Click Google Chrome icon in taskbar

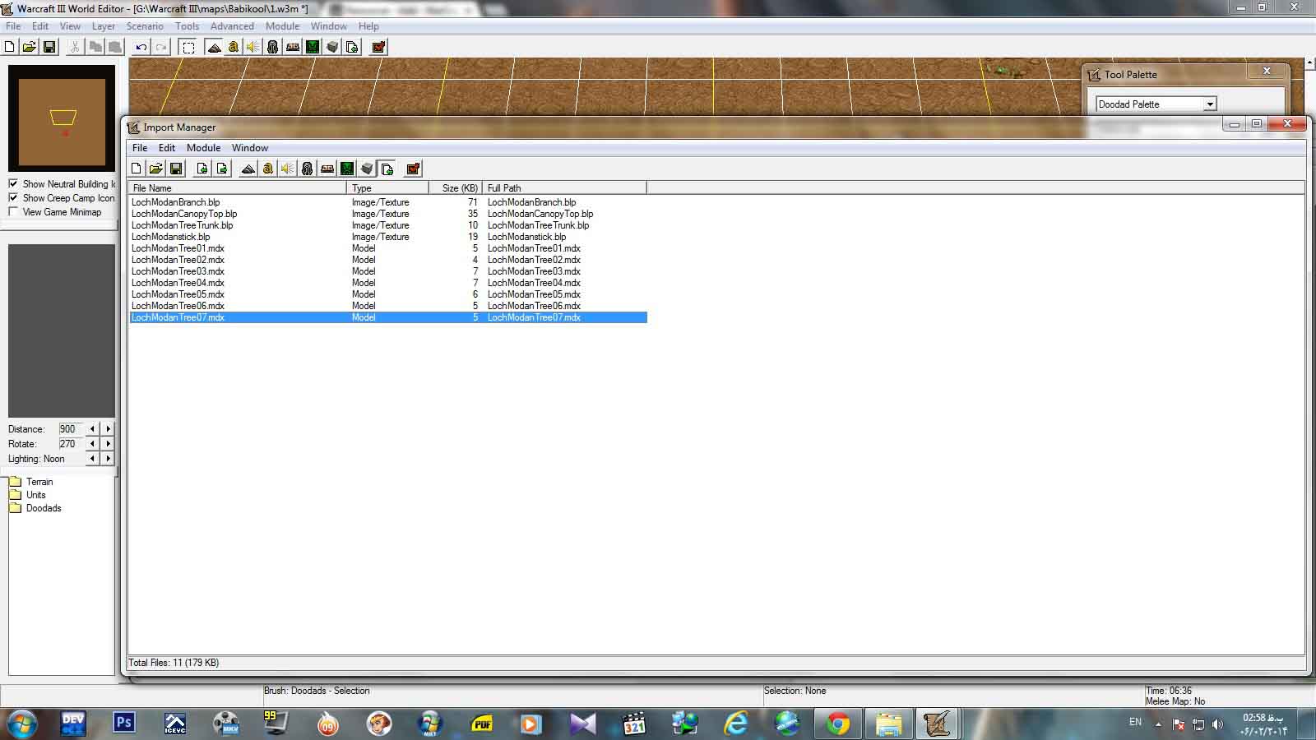click(x=838, y=724)
